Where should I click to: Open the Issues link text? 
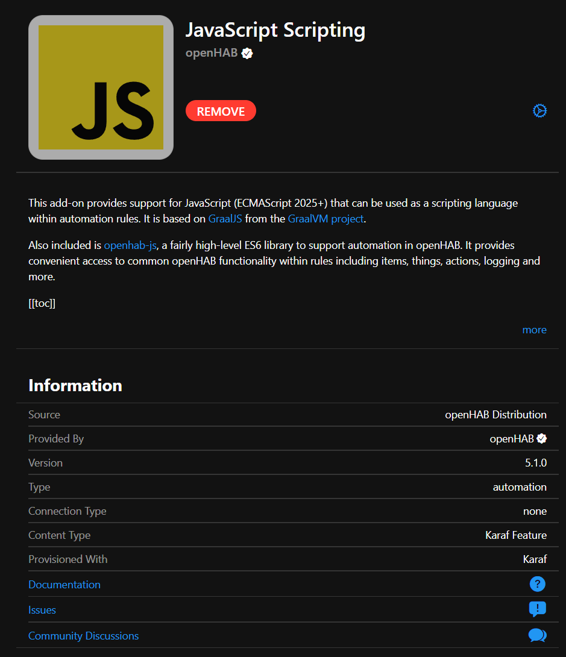coord(42,610)
